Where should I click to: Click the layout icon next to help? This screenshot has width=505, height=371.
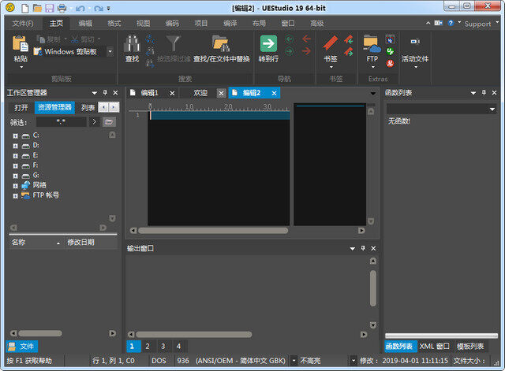click(x=439, y=23)
